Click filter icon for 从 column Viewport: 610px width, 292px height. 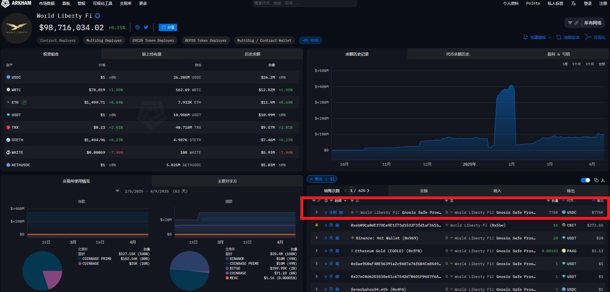[x=352, y=201]
